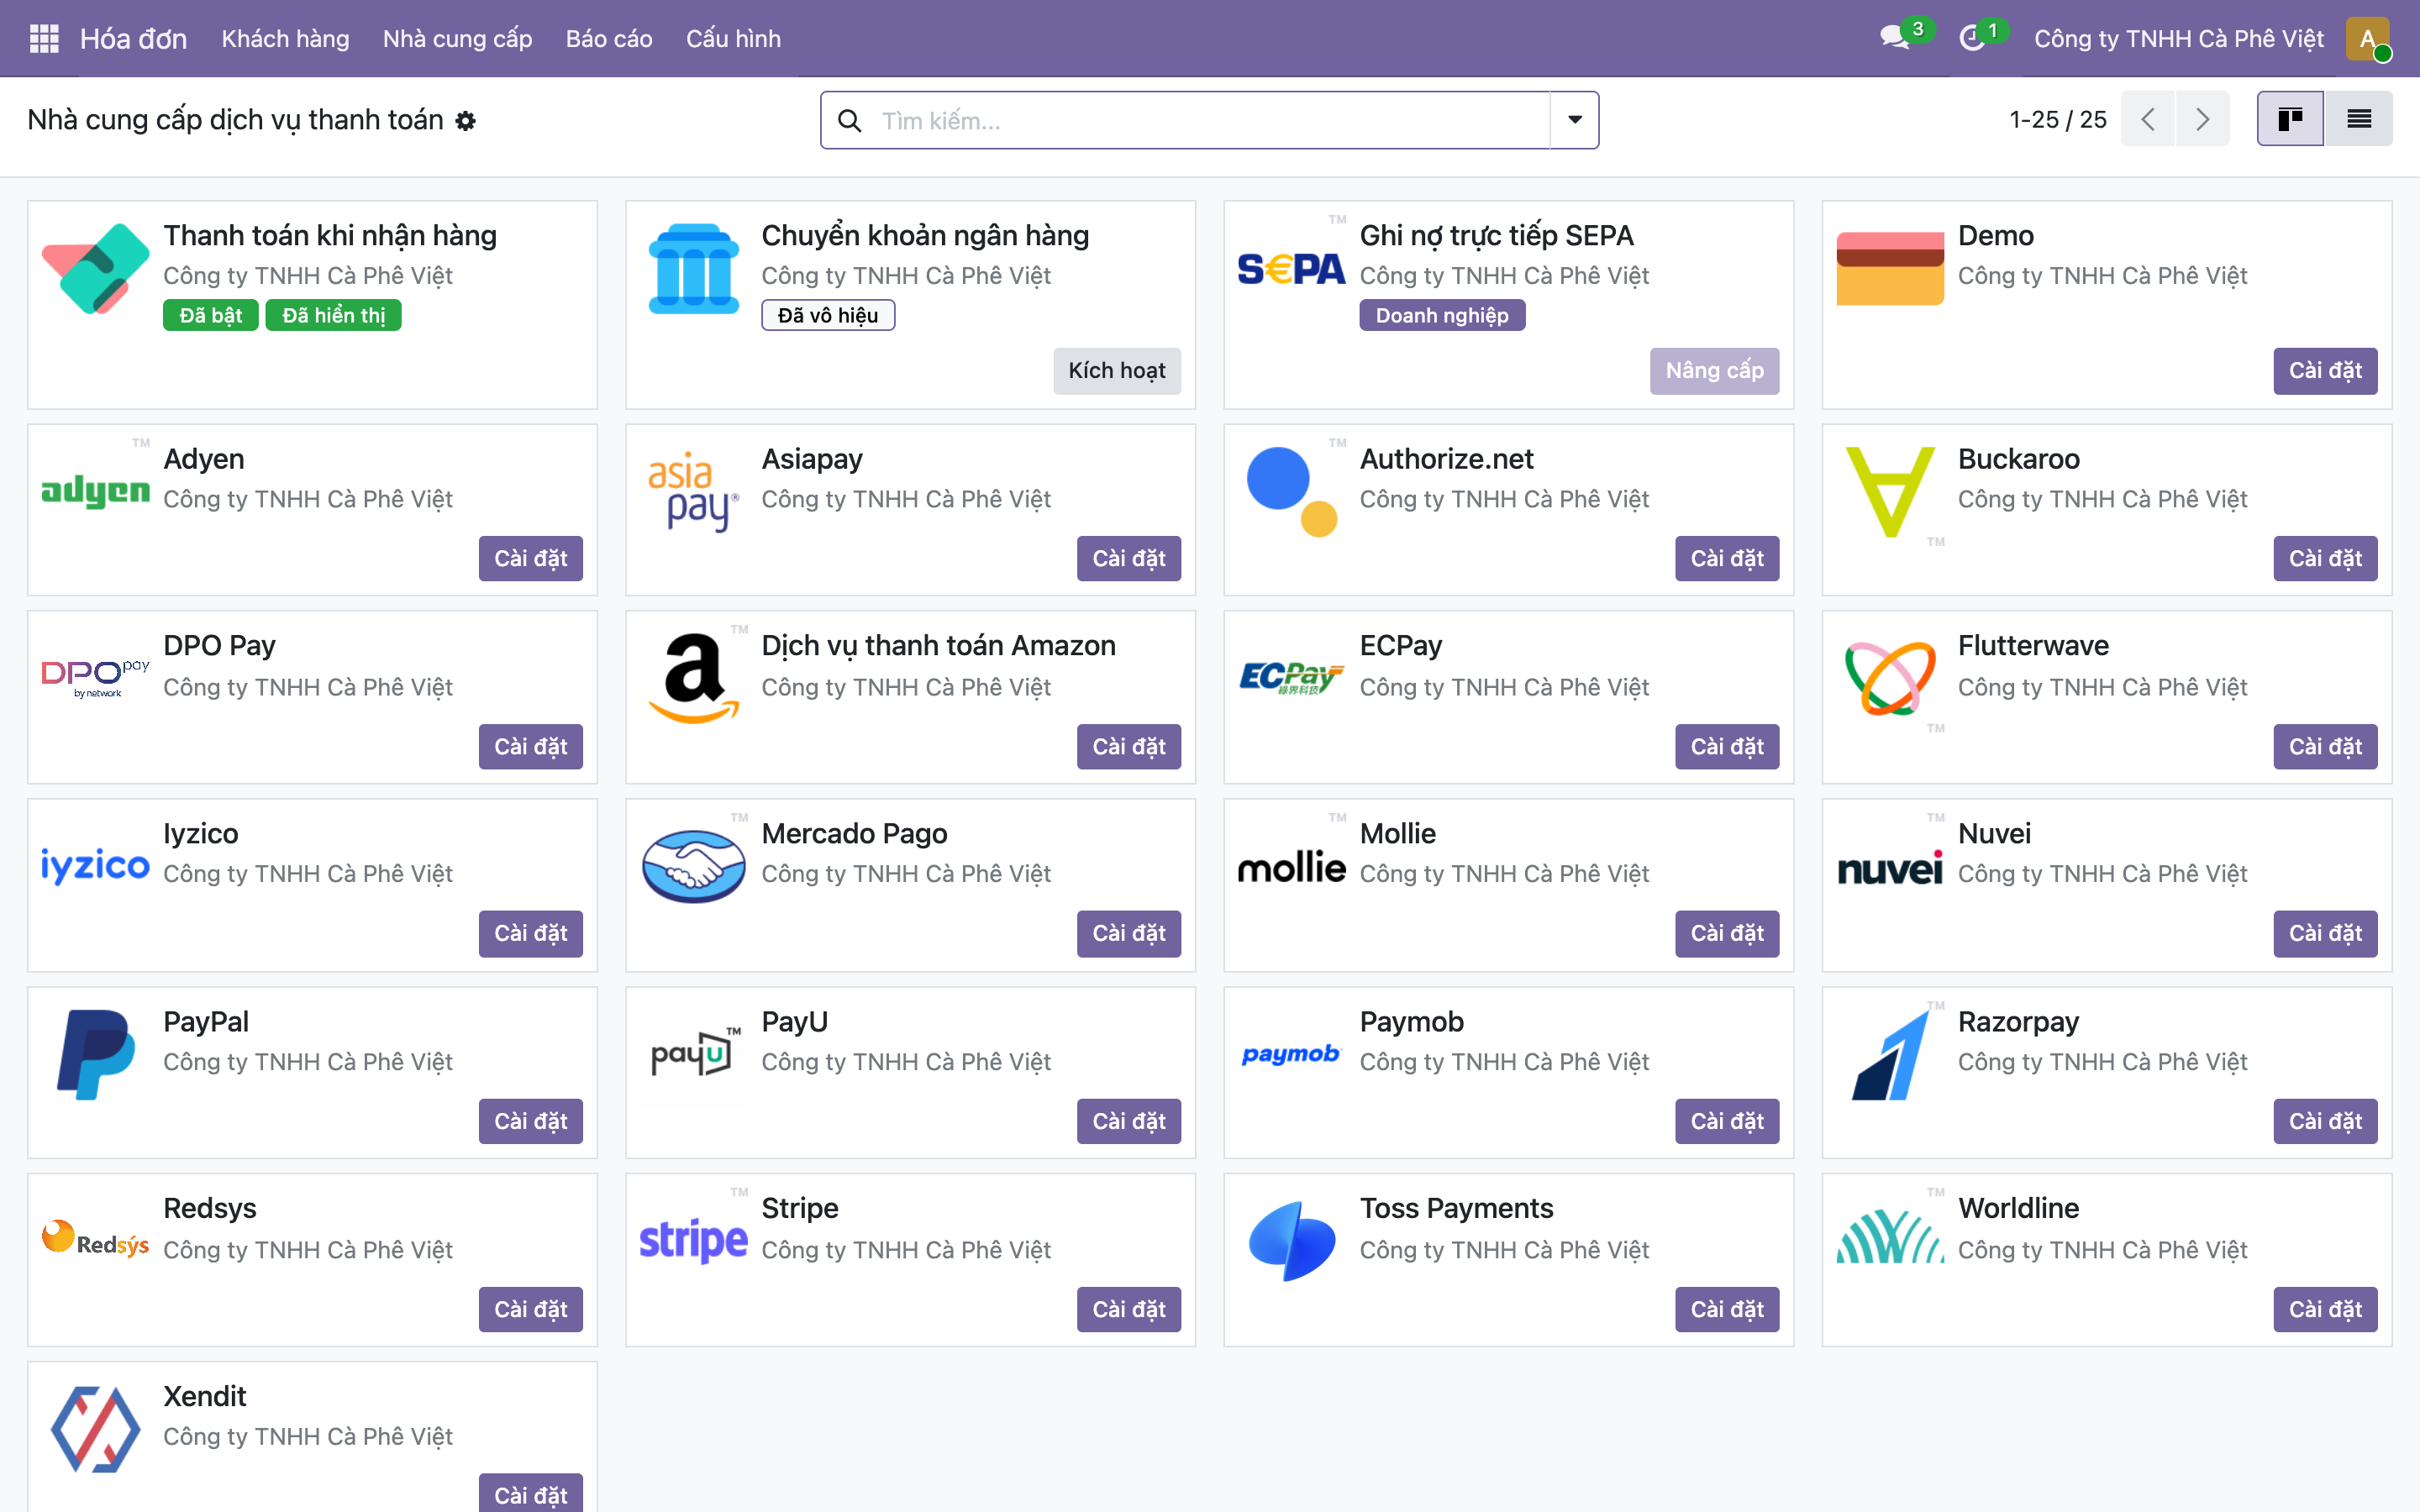Click the user avatar A icon

point(2367,38)
